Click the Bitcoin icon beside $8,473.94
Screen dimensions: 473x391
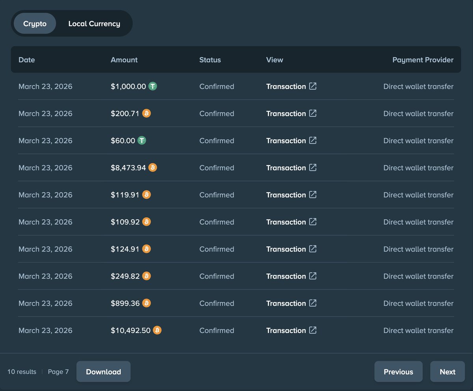click(x=153, y=167)
